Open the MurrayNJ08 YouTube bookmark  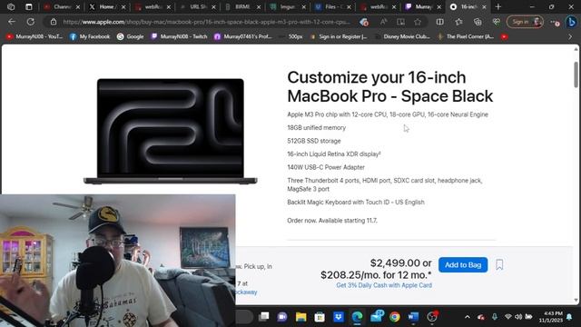(x=34, y=36)
